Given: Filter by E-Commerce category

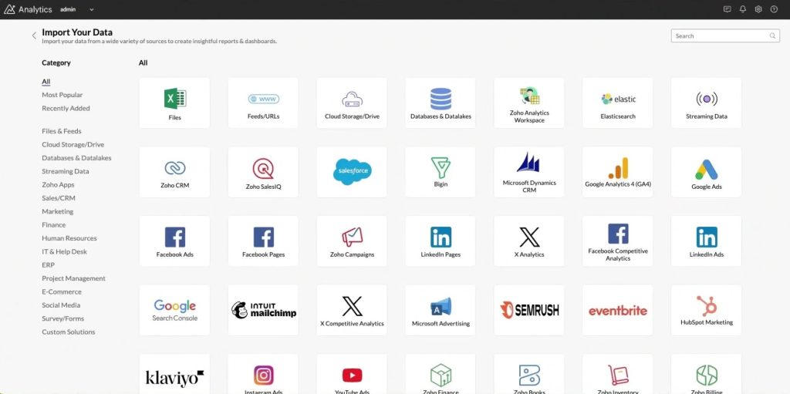Looking at the screenshot, I should click(62, 291).
